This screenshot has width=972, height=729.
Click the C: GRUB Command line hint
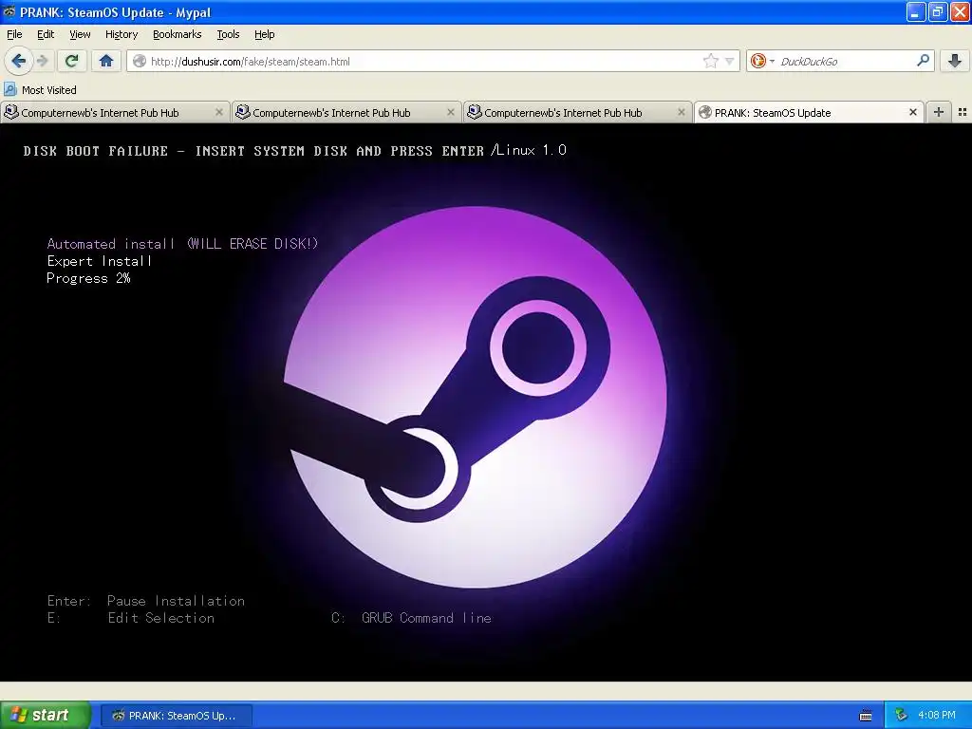[x=411, y=618]
